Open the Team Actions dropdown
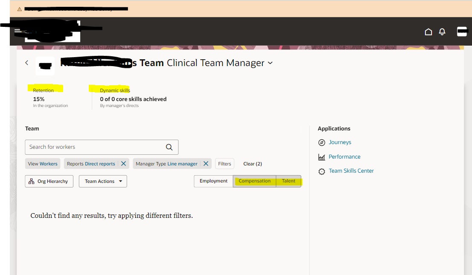The height and width of the screenshot is (275, 472). [x=102, y=181]
